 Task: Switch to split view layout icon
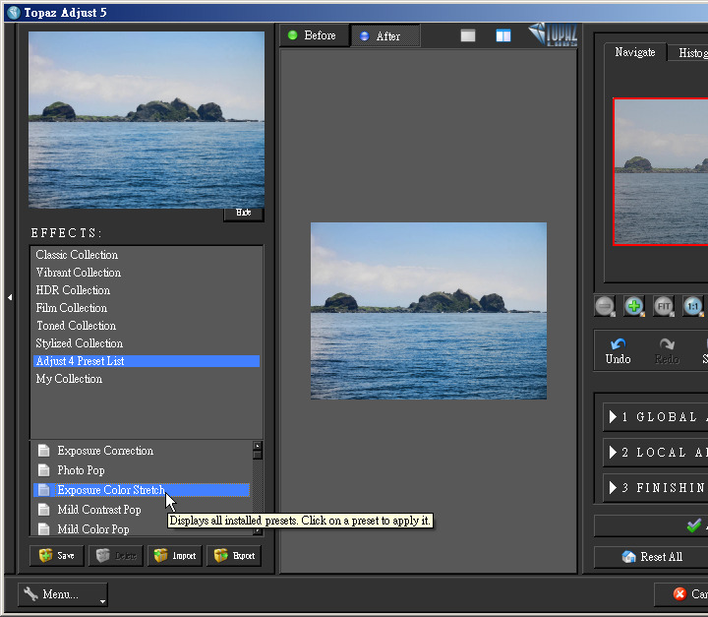503,35
